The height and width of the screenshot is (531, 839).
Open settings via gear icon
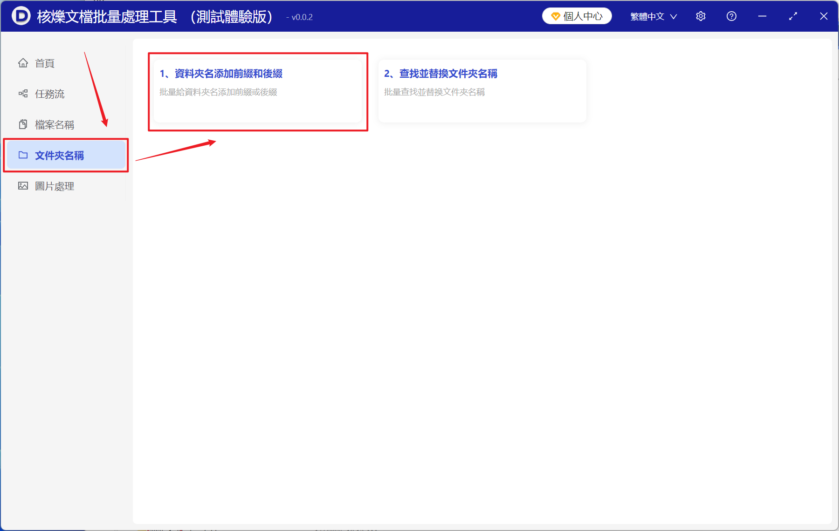(x=701, y=16)
